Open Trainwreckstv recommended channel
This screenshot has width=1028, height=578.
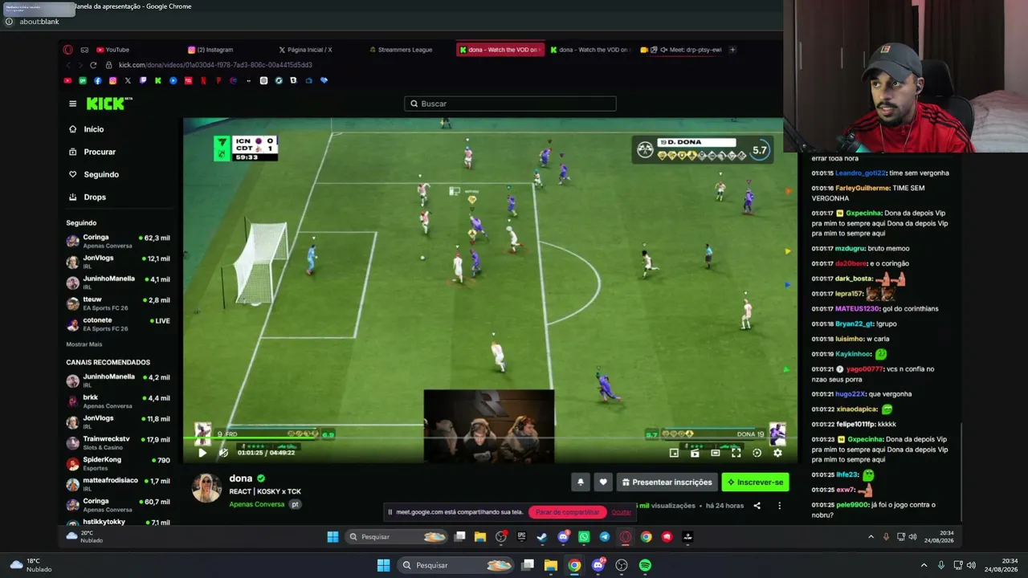click(x=118, y=443)
